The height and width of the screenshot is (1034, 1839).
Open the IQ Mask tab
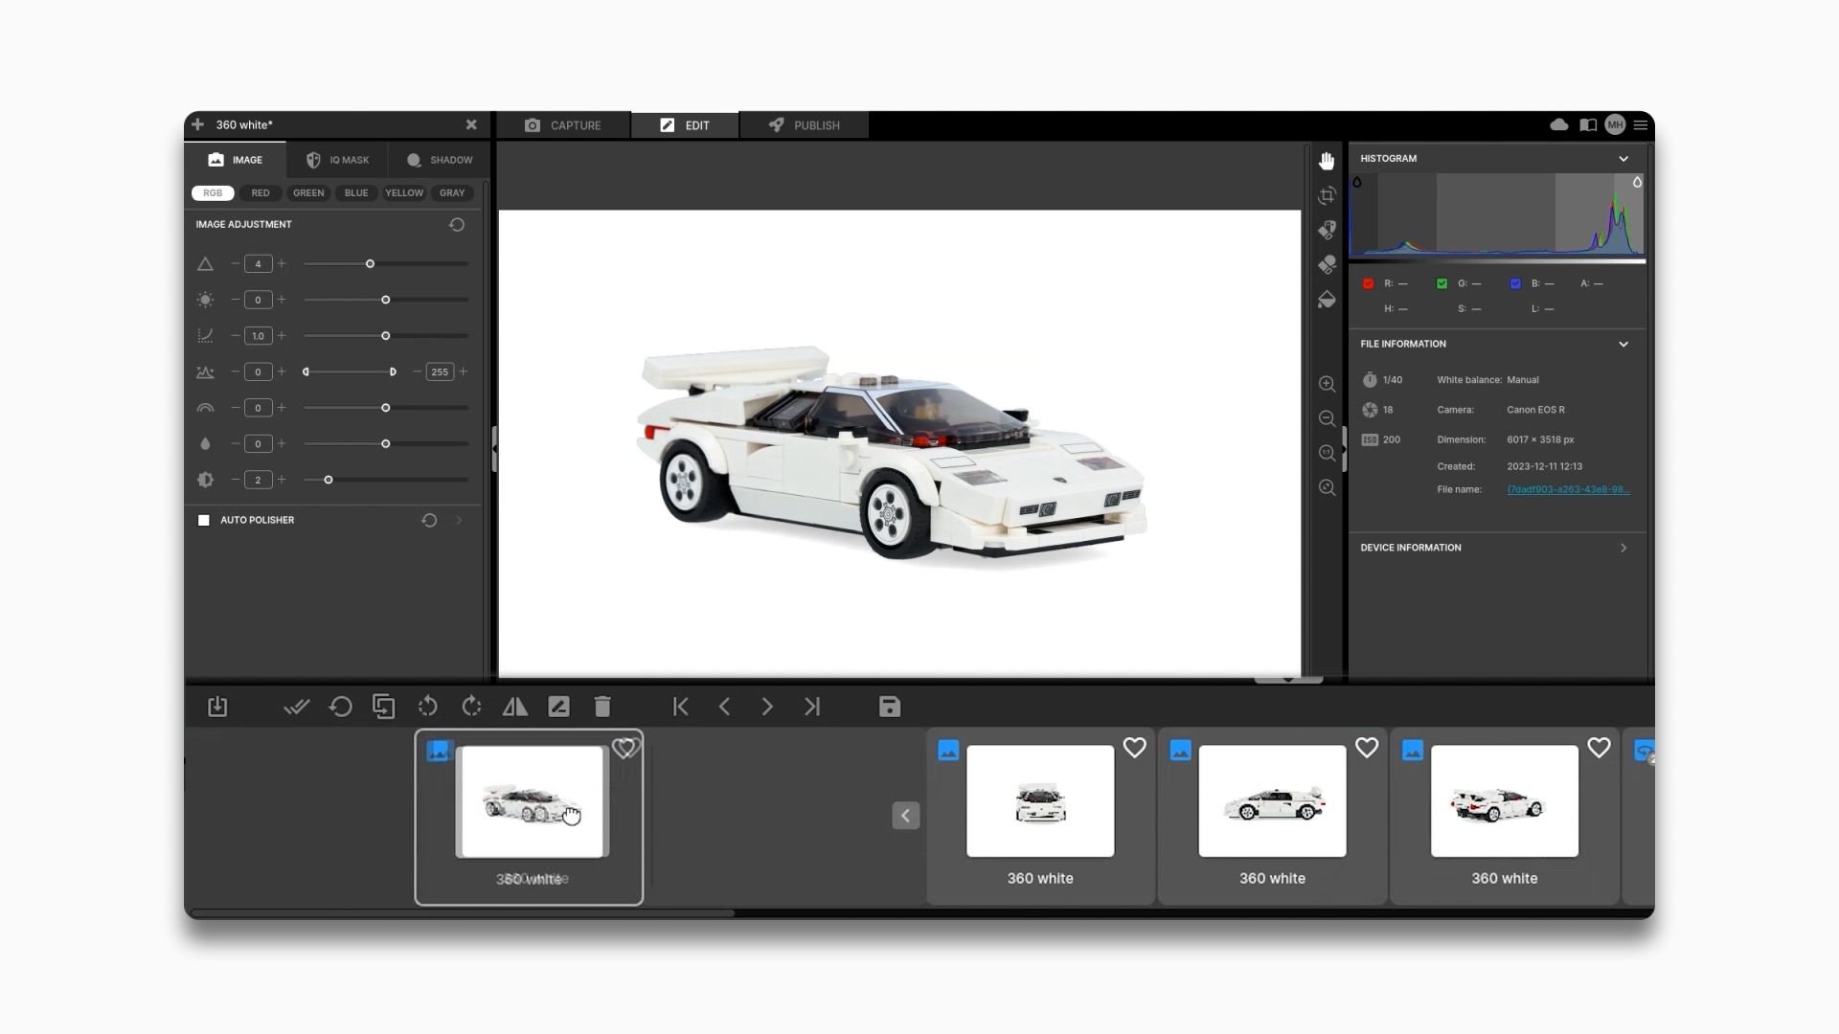tap(337, 160)
